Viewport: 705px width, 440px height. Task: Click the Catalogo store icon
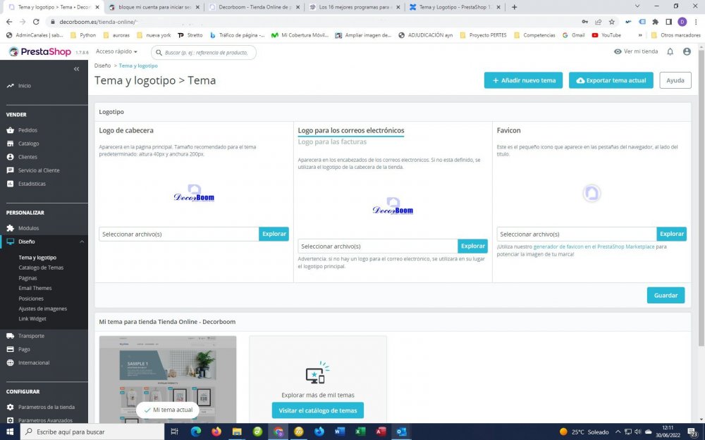pyautogui.click(x=11, y=144)
